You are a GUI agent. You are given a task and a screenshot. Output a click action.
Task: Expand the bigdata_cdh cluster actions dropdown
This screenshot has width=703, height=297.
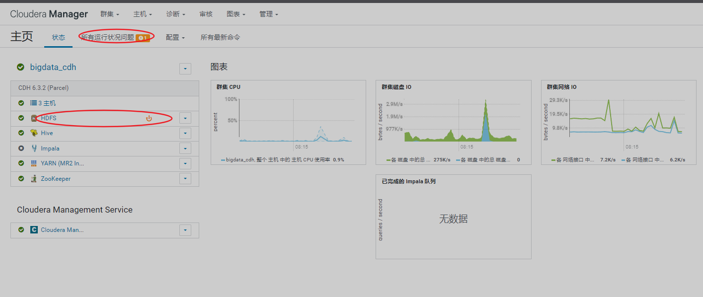tap(185, 69)
